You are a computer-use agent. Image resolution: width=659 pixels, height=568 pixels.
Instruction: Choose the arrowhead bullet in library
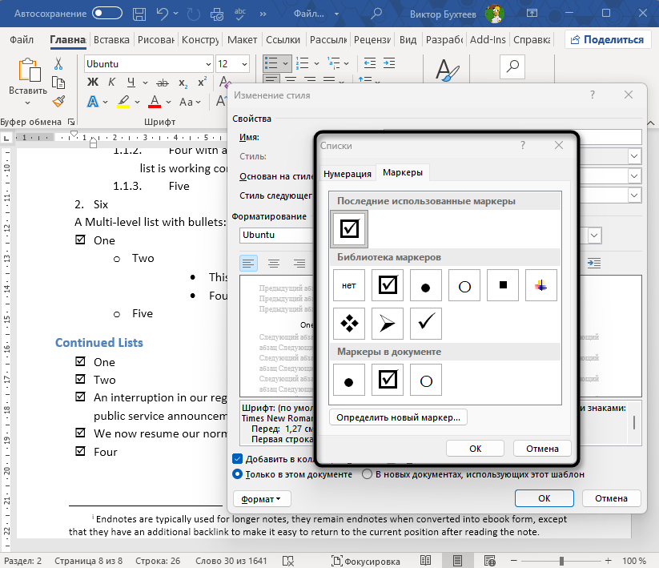pyautogui.click(x=388, y=324)
